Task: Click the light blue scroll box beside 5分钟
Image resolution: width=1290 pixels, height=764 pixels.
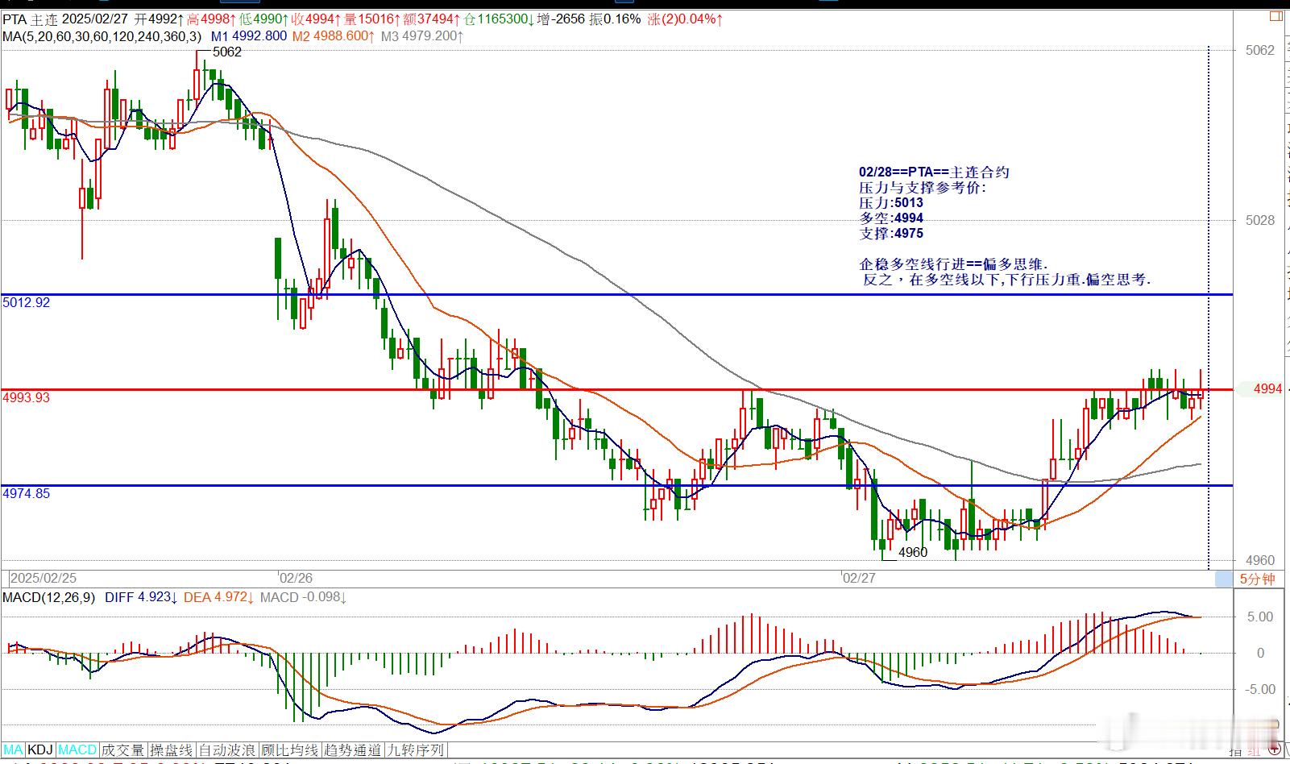Action: (x=1224, y=578)
